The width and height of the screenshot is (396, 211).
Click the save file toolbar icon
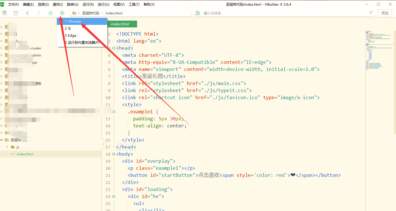point(16,13)
